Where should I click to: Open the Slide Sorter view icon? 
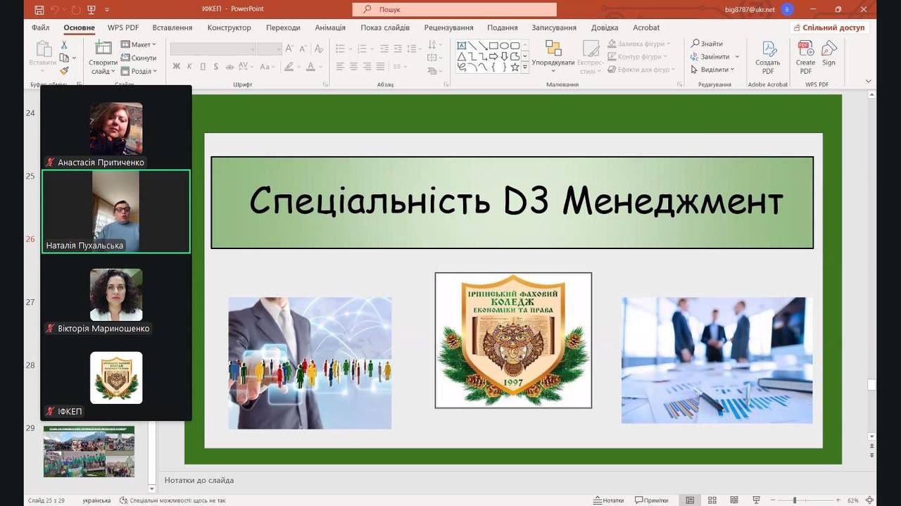click(x=712, y=500)
